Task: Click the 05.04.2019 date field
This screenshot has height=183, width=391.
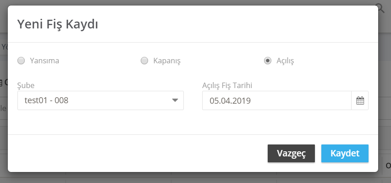Action: click(277, 100)
